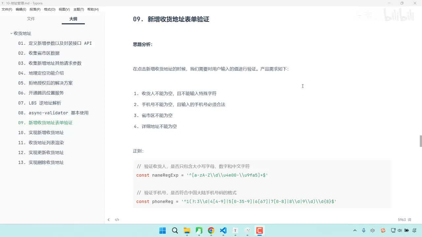
Task: Go to outline item 11. 收货地址列表渲染
Action: pos(41,143)
